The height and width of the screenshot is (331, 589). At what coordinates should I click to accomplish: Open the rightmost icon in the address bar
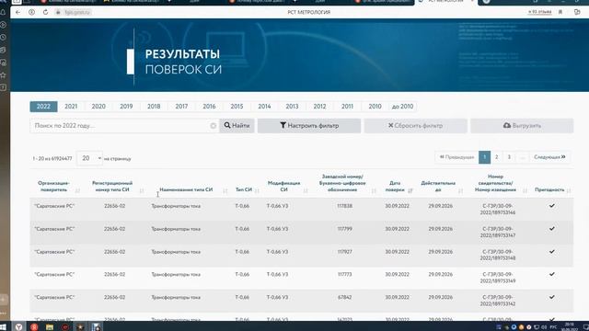coord(577,12)
